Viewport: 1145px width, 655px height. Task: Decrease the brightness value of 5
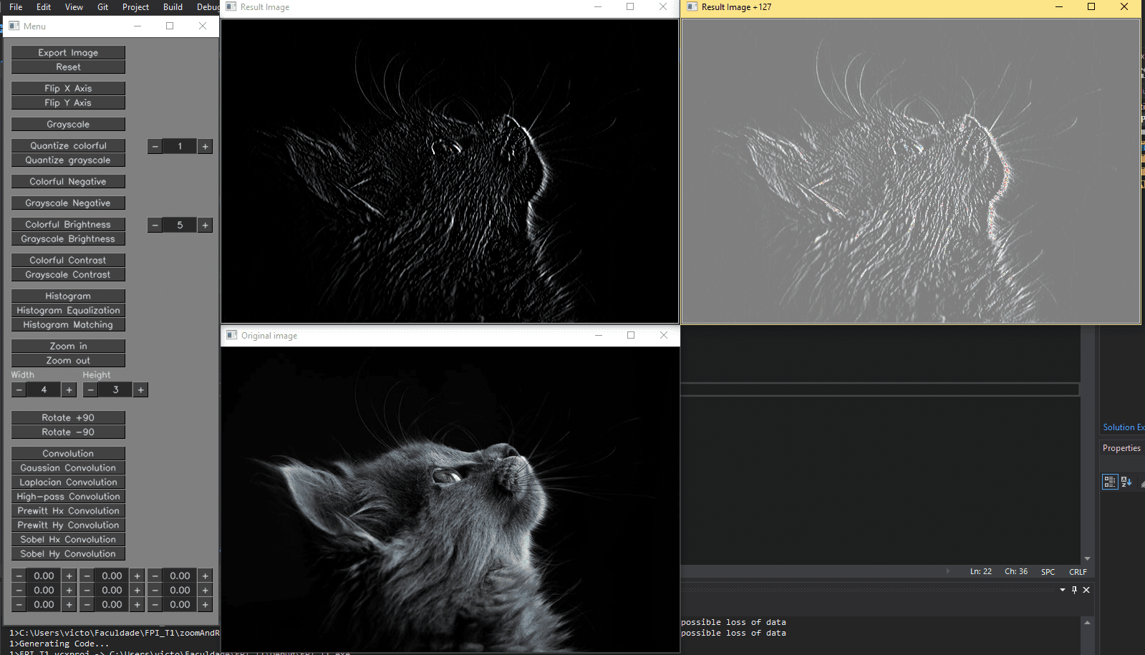tap(155, 225)
